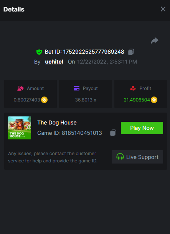This screenshot has width=170, height=234.
Task: Copy the Game ID using copy icon
Action: 113,133
